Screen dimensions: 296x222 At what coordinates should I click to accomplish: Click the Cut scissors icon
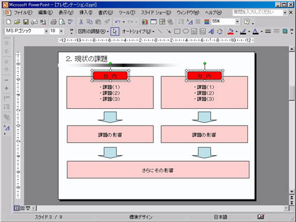point(81,22)
